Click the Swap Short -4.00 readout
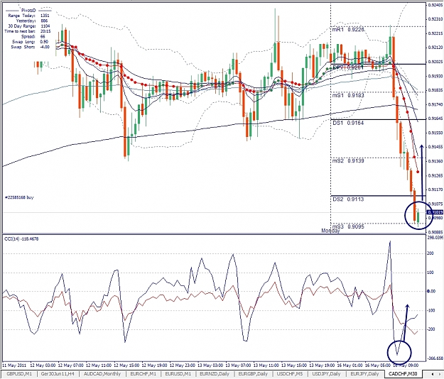The image size is (444, 379). (x=30, y=47)
